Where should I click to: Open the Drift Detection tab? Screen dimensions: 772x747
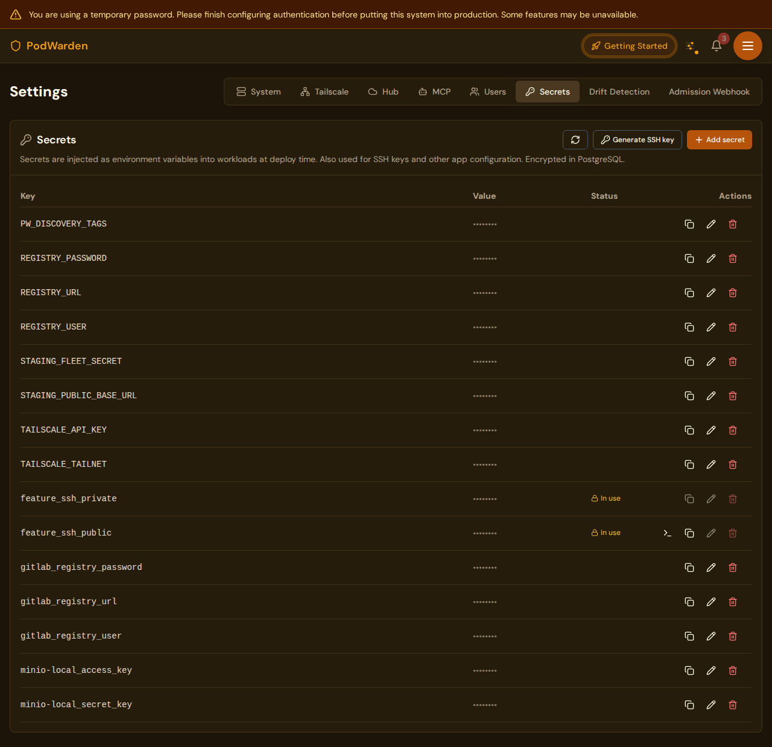pos(619,92)
